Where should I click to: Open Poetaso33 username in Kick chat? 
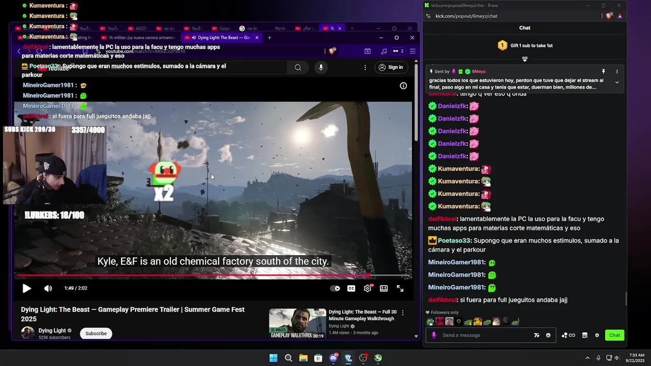click(x=455, y=240)
